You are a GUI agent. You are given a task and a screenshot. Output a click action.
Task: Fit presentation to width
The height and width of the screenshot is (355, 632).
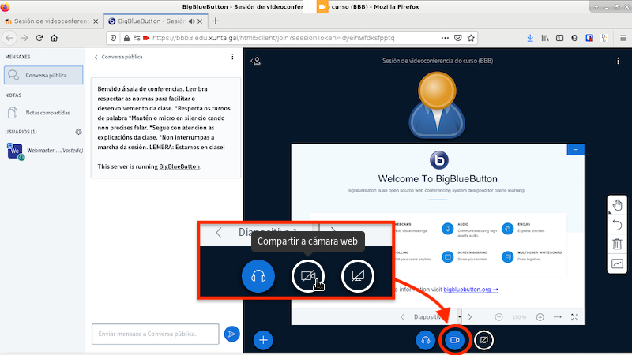tap(557, 317)
